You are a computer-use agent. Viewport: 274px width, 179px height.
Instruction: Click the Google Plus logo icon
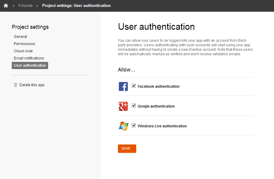coord(123,106)
